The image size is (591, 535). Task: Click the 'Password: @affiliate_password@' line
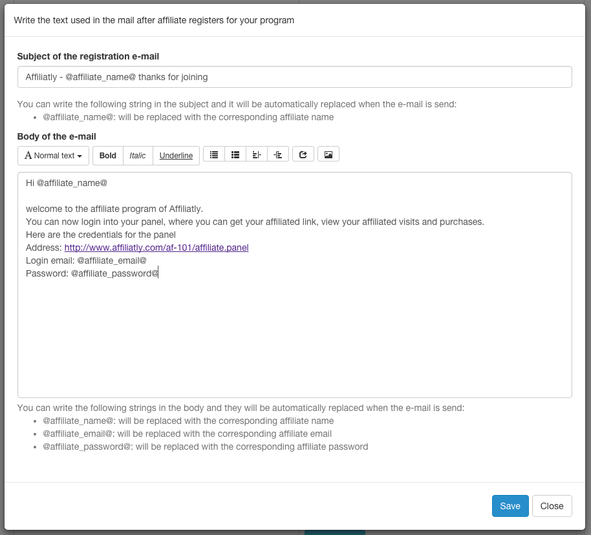pyautogui.click(x=92, y=273)
